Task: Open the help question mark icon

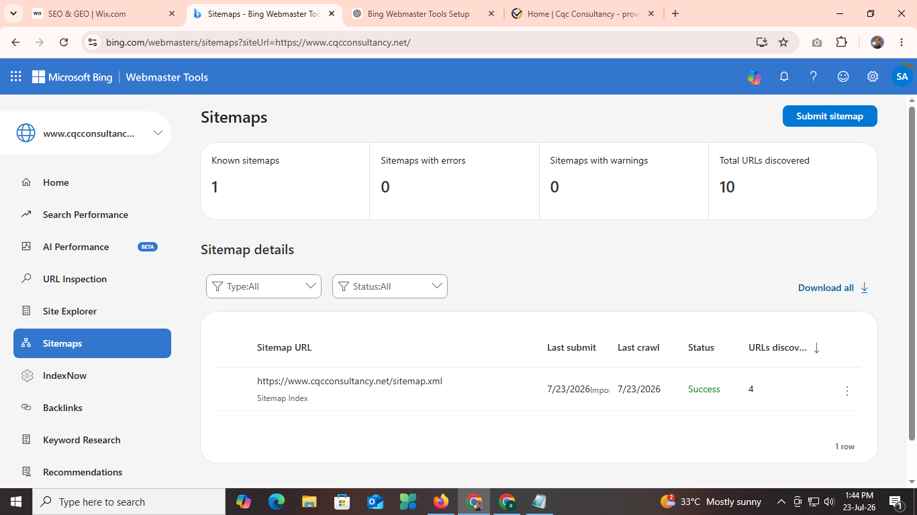Action: 814,77
